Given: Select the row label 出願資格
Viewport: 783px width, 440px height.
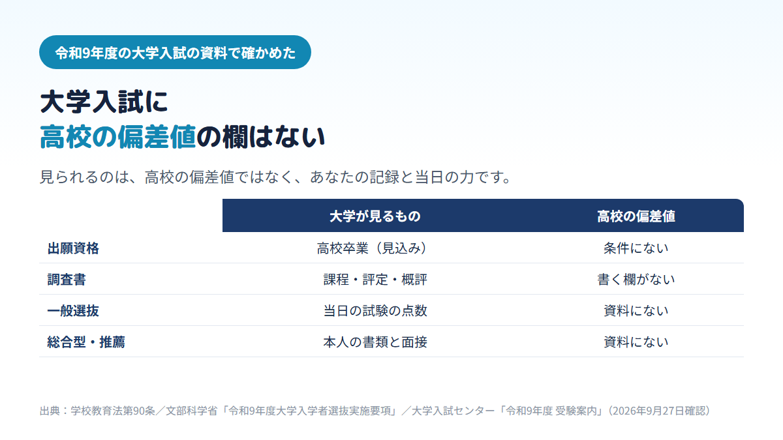Looking at the screenshot, I should pos(73,248).
